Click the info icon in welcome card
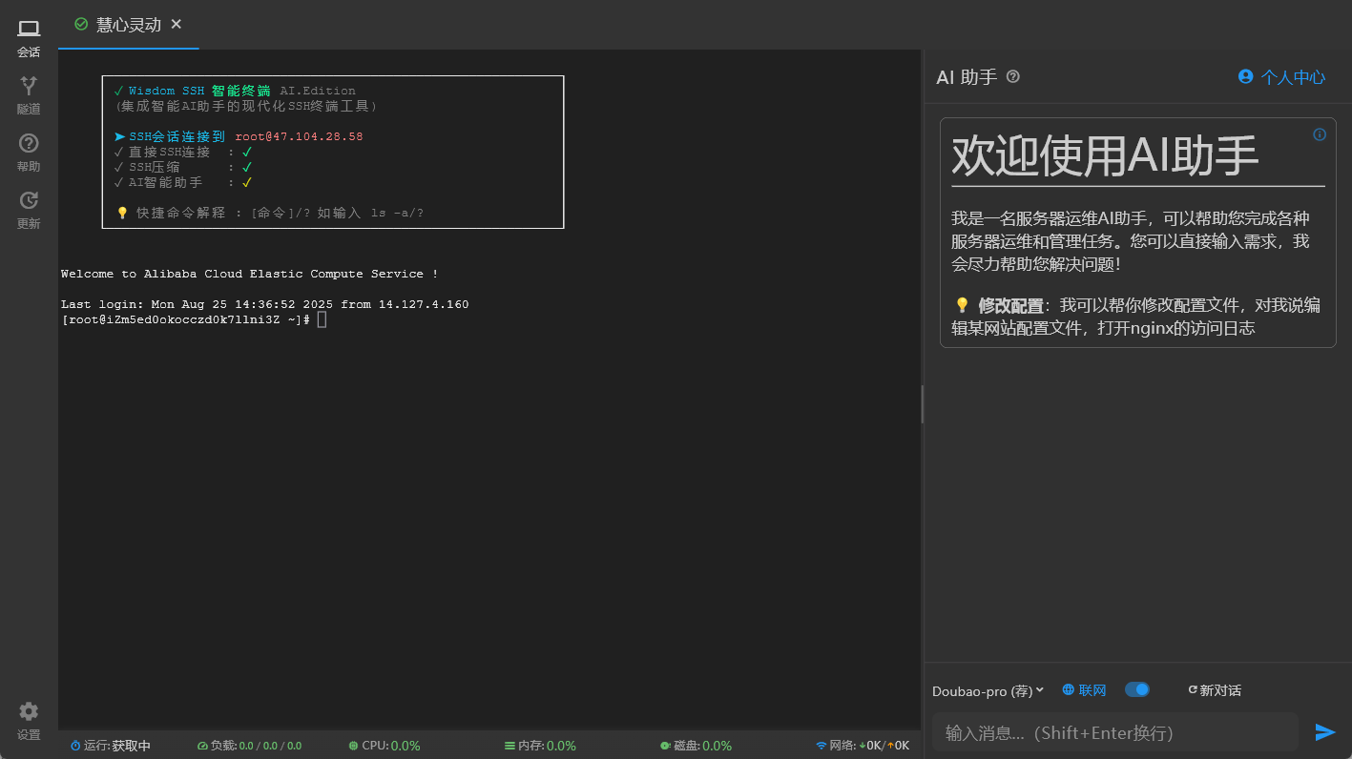 [x=1320, y=134]
